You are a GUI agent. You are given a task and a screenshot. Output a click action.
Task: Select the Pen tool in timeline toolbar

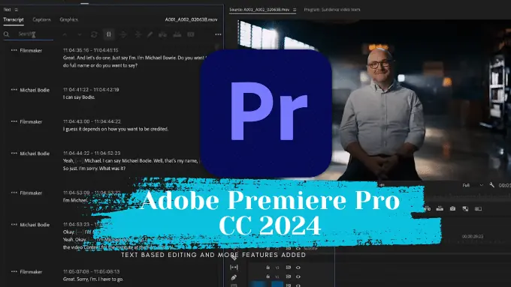pos(234,277)
